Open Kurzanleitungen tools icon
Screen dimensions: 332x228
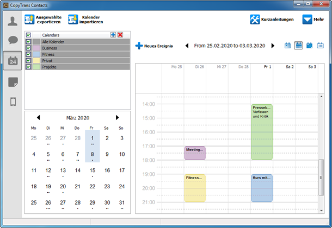point(255,20)
